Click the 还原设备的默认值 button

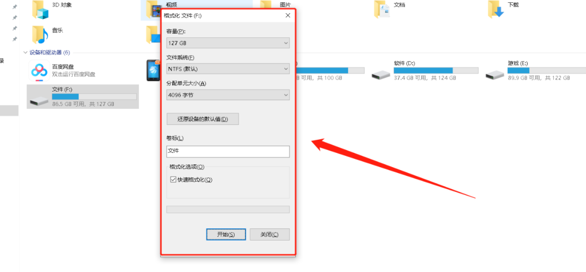tap(203, 119)
